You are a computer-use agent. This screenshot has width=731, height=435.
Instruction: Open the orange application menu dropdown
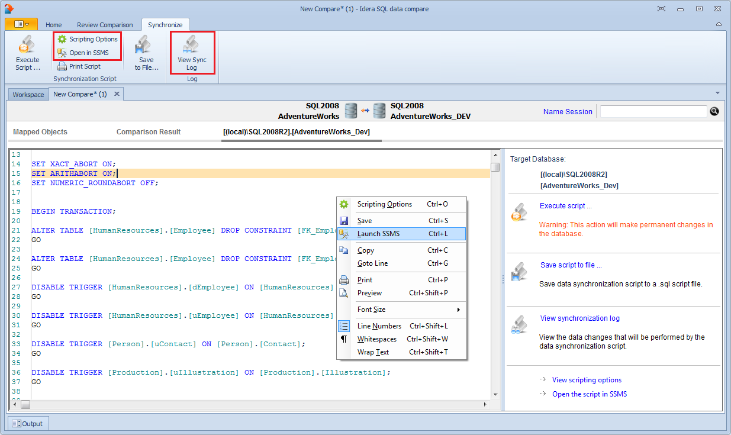(21, 24)
